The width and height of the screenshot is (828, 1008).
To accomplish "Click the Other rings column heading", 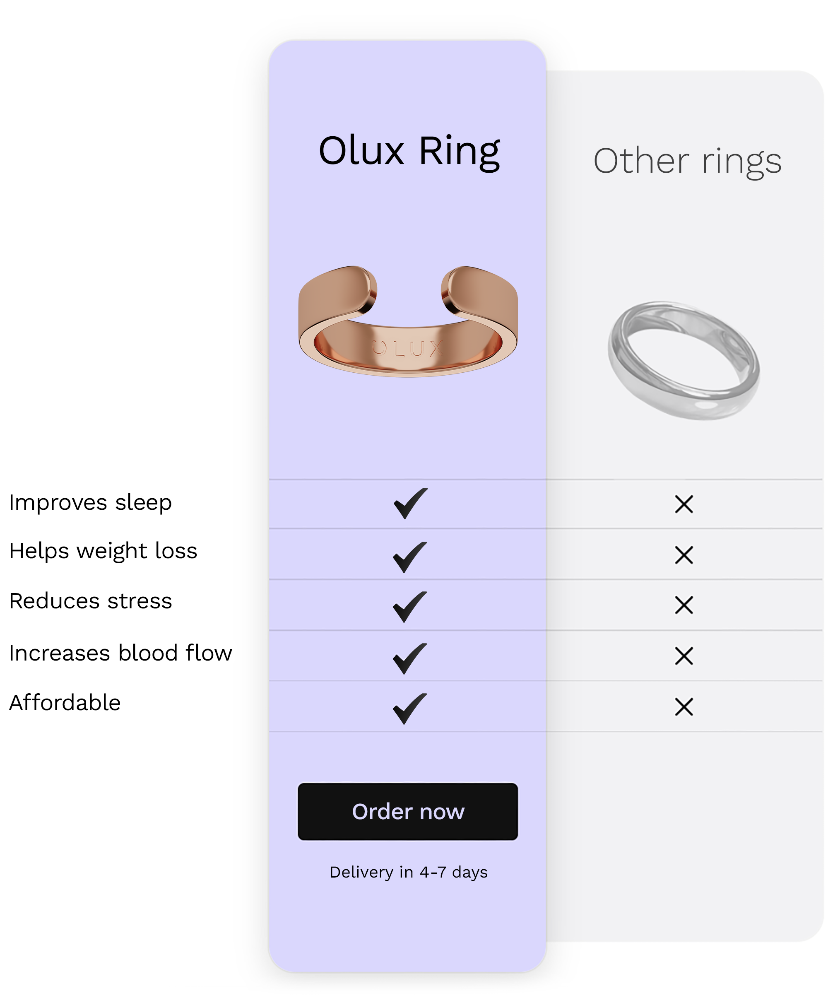I will pos(687,161).
